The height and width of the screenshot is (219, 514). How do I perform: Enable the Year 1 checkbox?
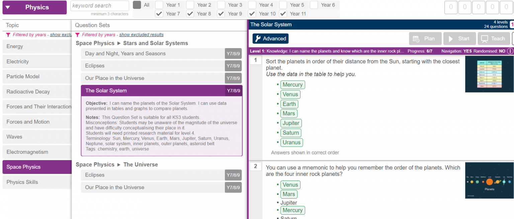(159, 5)
